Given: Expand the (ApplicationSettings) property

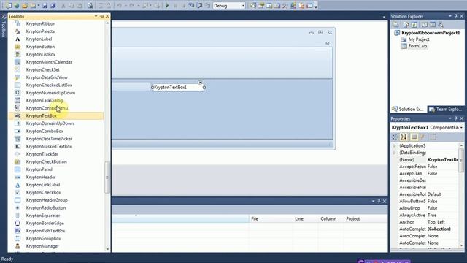Looking at the screenshot, I should pos(395,146).
